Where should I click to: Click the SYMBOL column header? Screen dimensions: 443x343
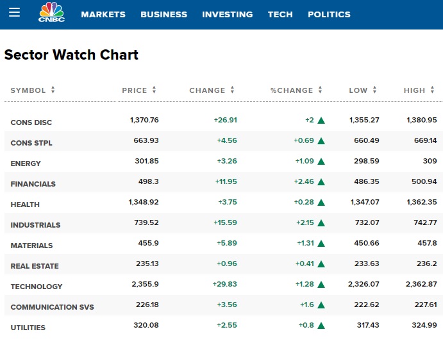point(28,90)
